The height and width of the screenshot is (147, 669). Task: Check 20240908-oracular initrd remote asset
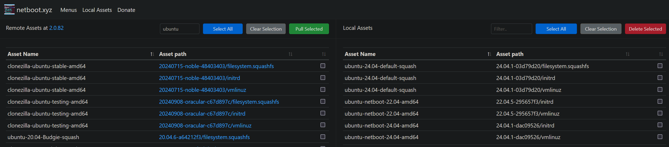[323, 113]
